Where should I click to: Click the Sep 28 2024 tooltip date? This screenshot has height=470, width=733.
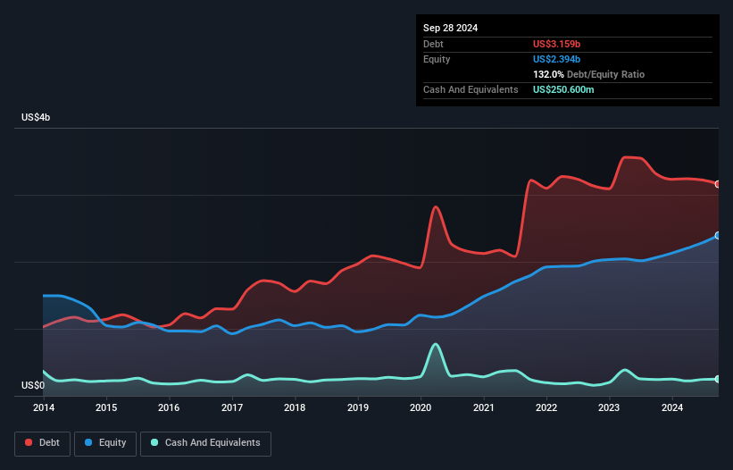(450, 28)
